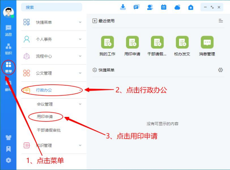This screenshot has height=170, width=230.
Task: Select 干部请假审批 in the side menu
Action: [49, 130]
